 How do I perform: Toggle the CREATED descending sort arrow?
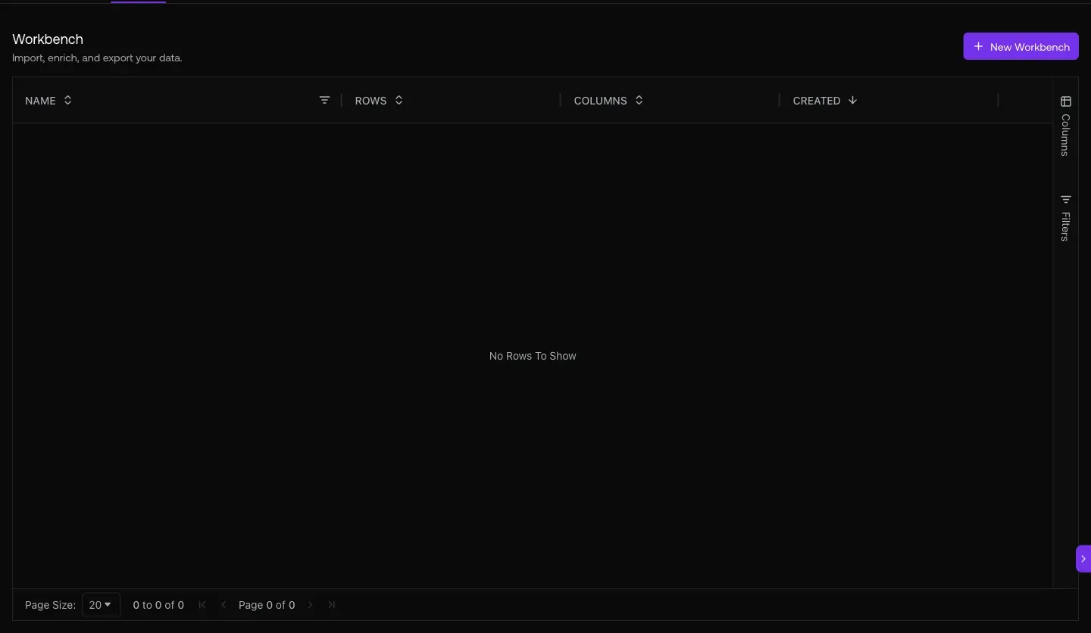point(852,100)
